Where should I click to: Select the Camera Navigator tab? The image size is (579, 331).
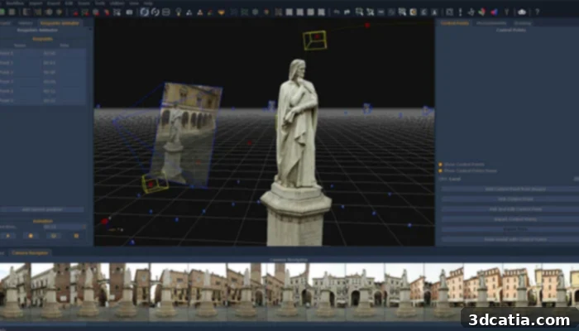[x=31, y=253]
